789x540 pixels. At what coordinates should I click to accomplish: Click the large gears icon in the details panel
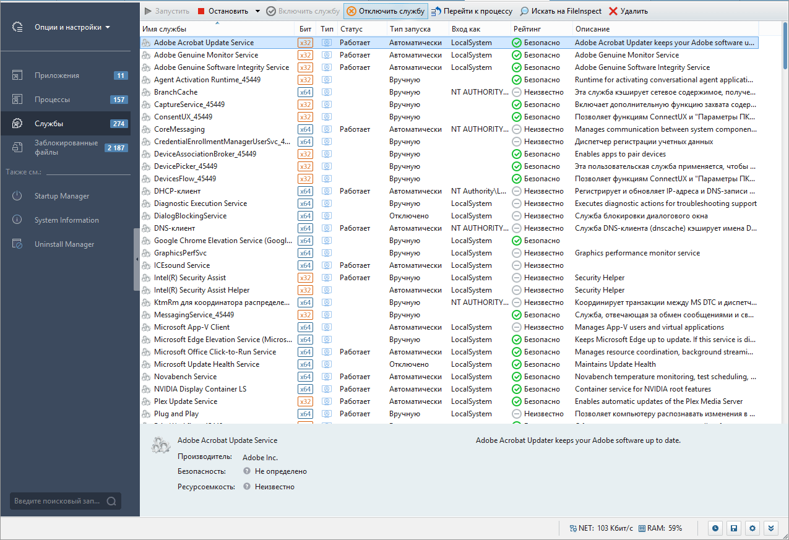(x=161, y=444)
